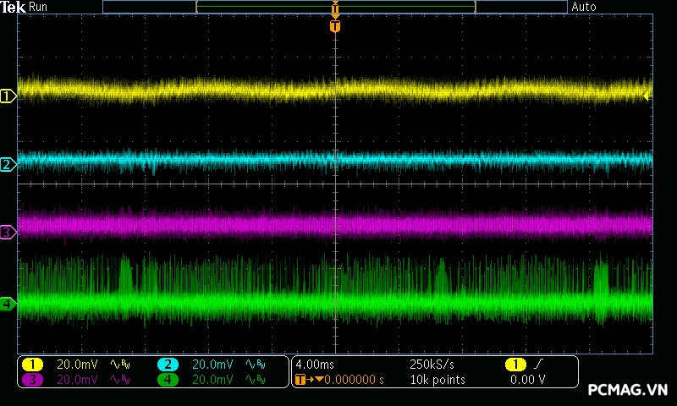Click the 0.00 V trigger level readout
Viewport: 677px width, 406px height.
pos(528,380)
